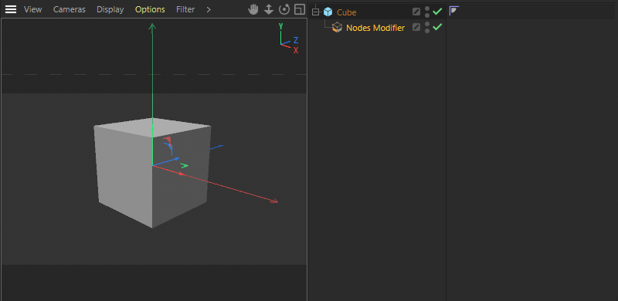Toggle the active viewport maximize icon
This screenshot has width=618, height=301.
pos(300,9)
